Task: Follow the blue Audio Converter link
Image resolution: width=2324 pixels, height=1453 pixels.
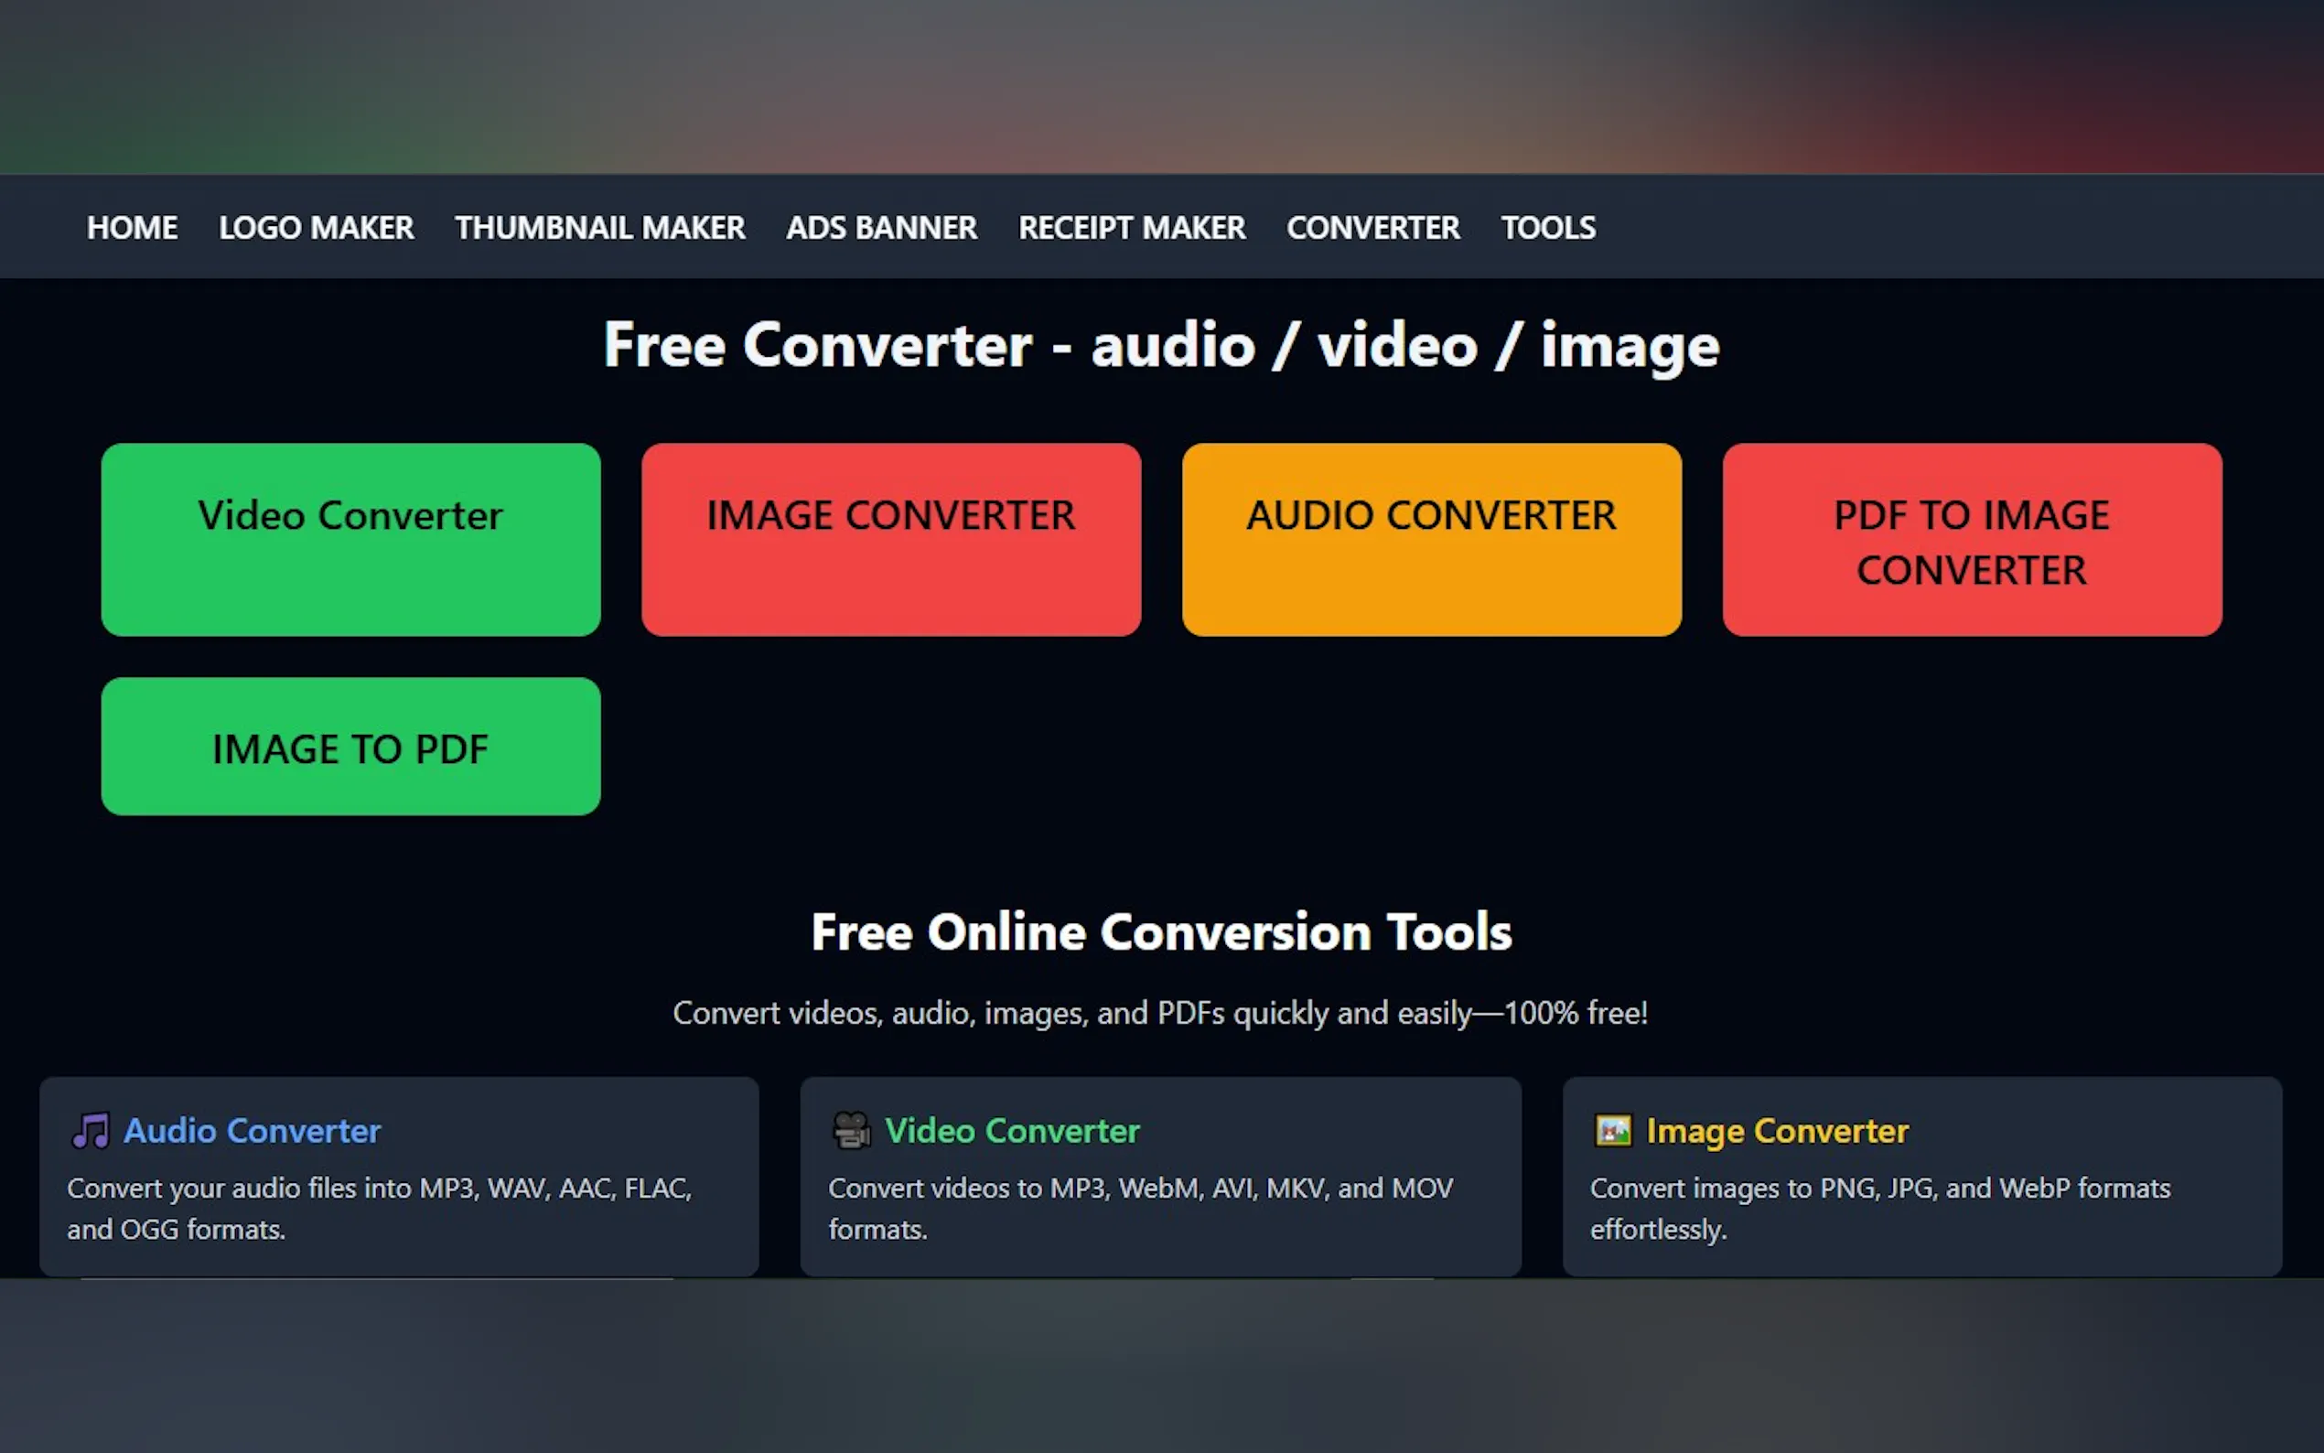Action: pyautogui.click(x=253, y=1131)
